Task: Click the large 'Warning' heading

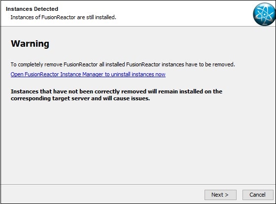Action: click(x=30, y=44)
